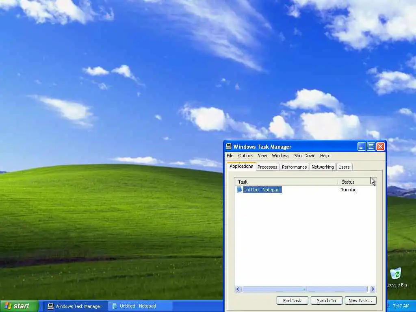Click the system tray clock showing 7:47 AM
This screenshot has height=312, width=416.
point(401,306)
